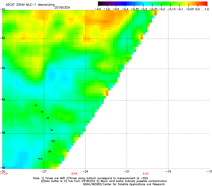Screen dimensions: 212x186
Task: Click the -24 longitude axis label
Action: click(x=85, y=171)
